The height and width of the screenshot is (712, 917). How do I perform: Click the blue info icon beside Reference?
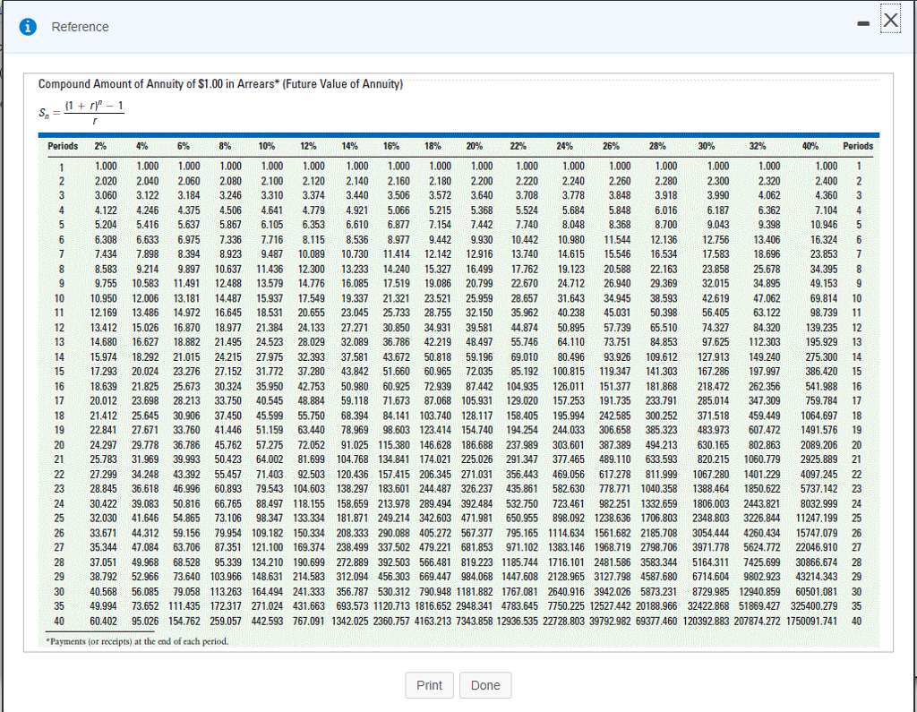[28, 27]
